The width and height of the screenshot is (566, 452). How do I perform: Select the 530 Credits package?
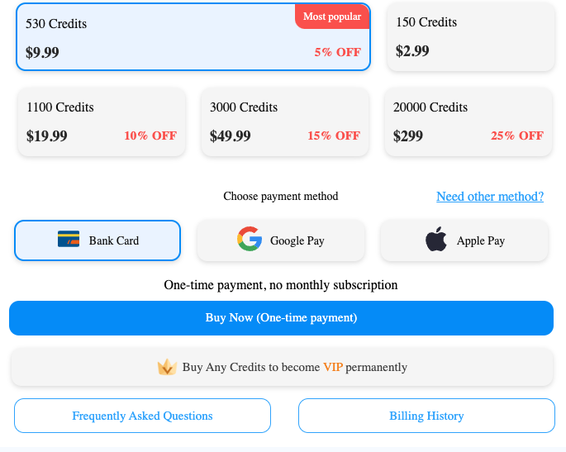(x=193, y=37)
